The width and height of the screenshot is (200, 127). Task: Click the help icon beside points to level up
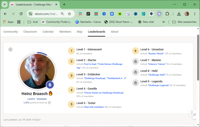coord(49,103)
